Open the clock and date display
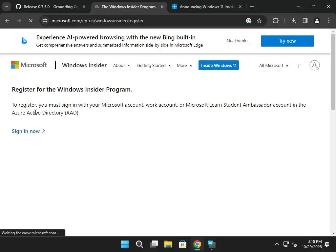 [x=312, y=244]
